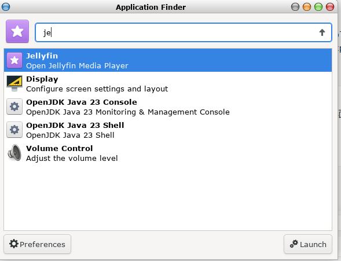The width and height of the screenshot is (341, 261).
Task: Click 'Open Jellyfin Media Player' description
Action: coord(77,66)
